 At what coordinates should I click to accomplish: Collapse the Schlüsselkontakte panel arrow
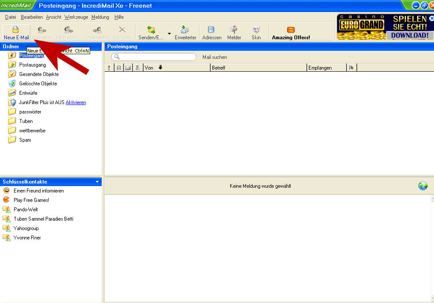97,182
